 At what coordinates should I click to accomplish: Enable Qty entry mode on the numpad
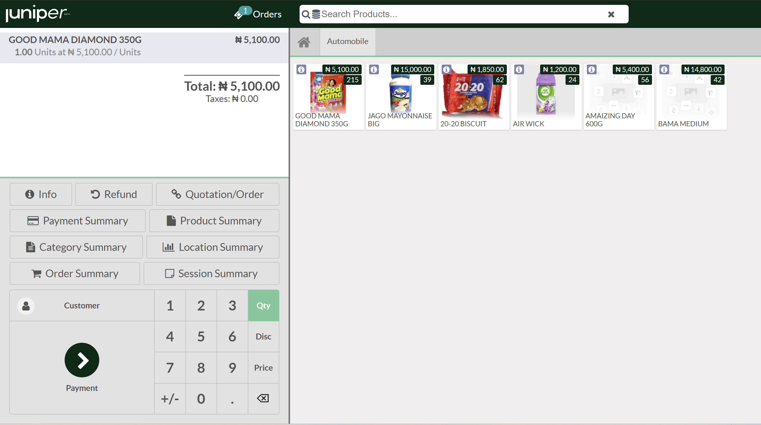pyautogui.click(x=263, y=305)
